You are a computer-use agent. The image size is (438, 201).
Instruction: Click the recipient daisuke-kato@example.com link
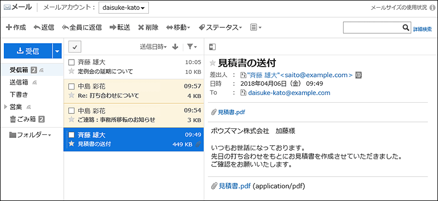click(289, 93)
